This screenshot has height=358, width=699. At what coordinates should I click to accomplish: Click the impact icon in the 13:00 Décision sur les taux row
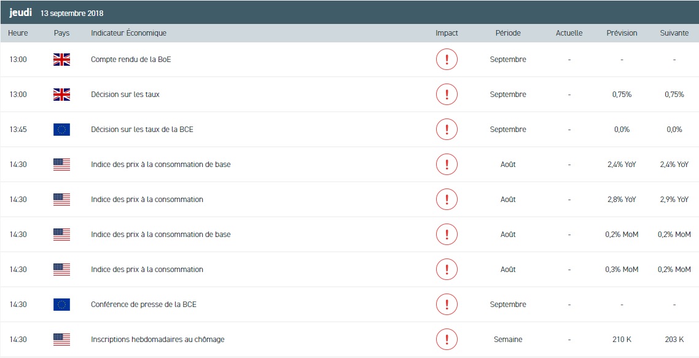click(x=447, y=95)
